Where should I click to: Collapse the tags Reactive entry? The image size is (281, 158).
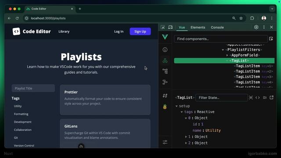181,112
